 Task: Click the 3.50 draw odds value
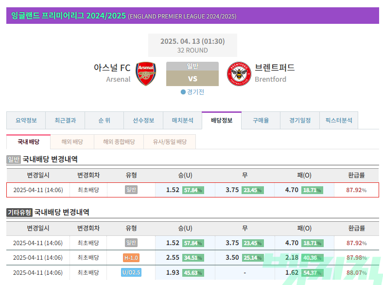232,258
